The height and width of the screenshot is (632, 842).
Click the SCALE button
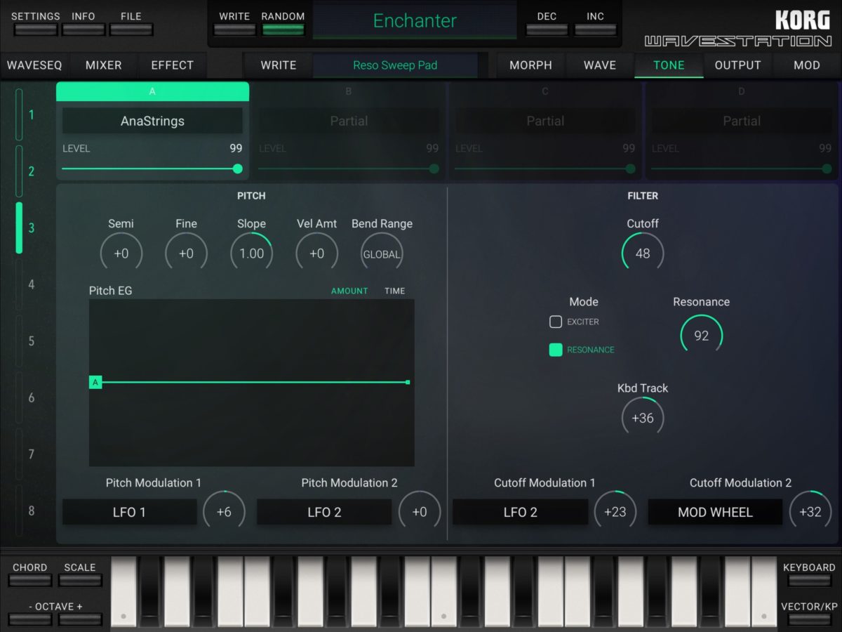[80, 581]
